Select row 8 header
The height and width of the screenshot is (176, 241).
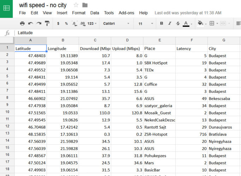click(7, 98)
